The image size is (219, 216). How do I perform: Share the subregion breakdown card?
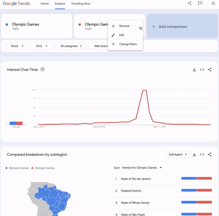(210, 154)
